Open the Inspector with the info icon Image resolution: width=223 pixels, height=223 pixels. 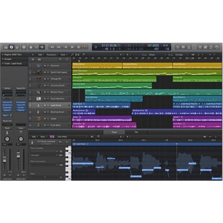coord(11,47)
